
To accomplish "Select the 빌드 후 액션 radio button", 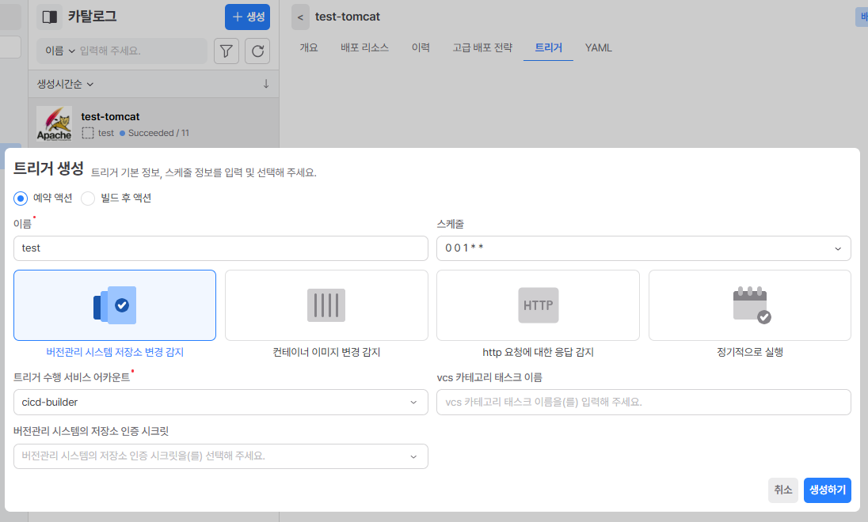I will (x=88, y=198).
